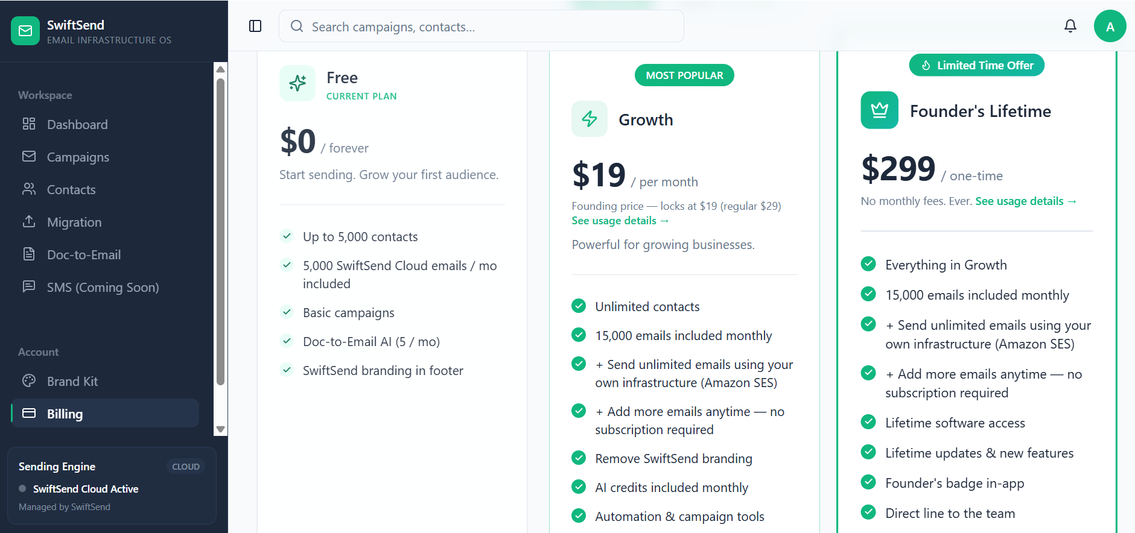
Task: Click 'Powerful for growing businesses.' text
Action: [663, 245]
